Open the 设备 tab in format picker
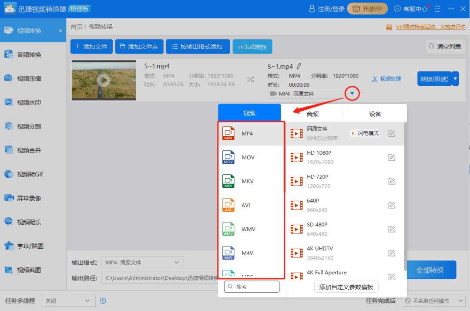This screenshot has height=311, width=470. tap(375, 113)
